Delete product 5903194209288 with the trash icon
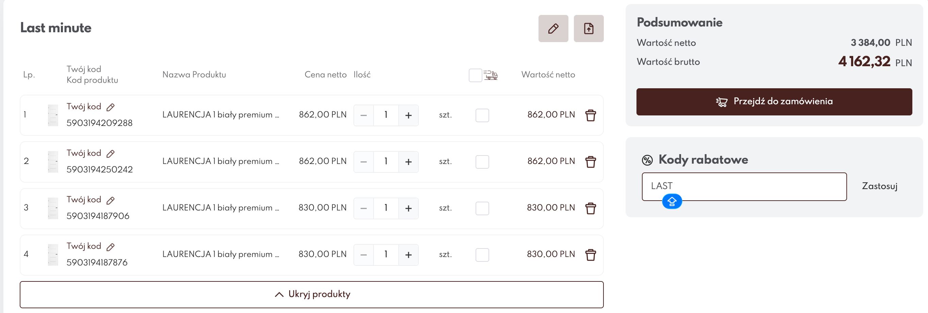The image size is (928, 313). pyautogui.click(x=591, y=115)
